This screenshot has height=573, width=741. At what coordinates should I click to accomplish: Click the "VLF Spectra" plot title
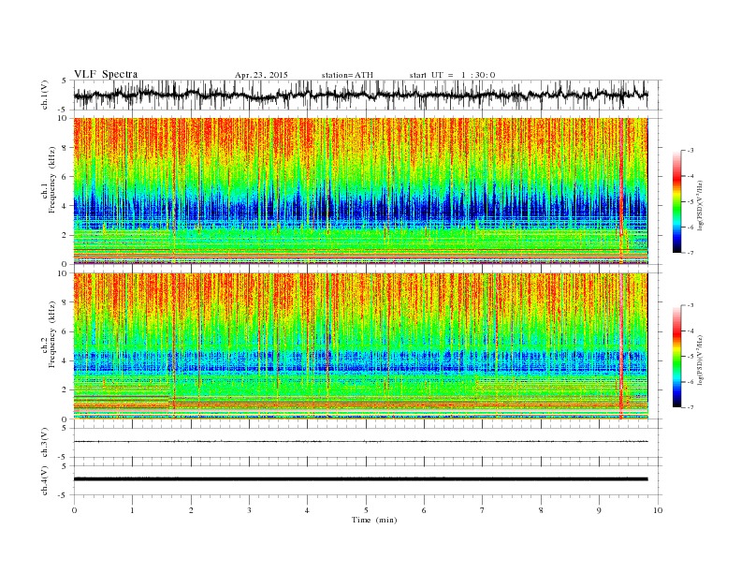point(106,74)
